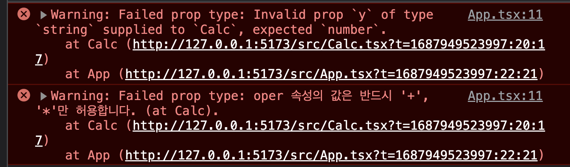Open the App.tsx:11 source link for the first warning
570x167 pixels.
tap(505, 15)
